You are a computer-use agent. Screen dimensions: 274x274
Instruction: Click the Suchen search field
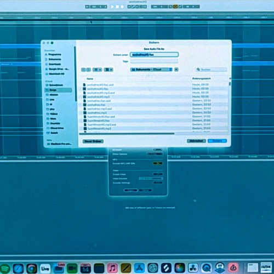pos(212,70)
